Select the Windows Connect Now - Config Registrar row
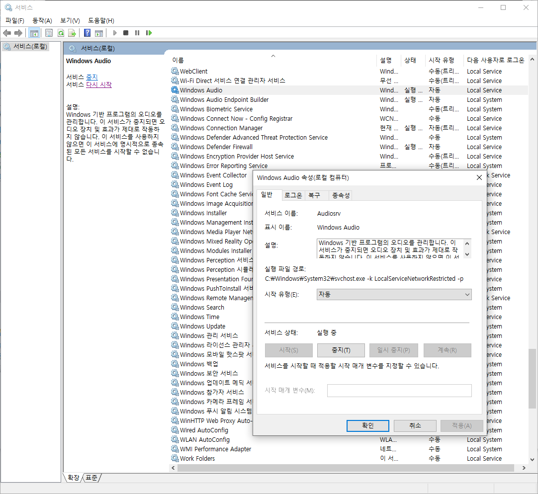Screen dimensions: 538x494 349,118
